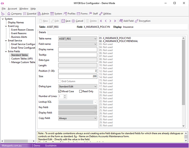The image size is (189, 148).
Task: Open the Staff section
Action: pos(93,14)
